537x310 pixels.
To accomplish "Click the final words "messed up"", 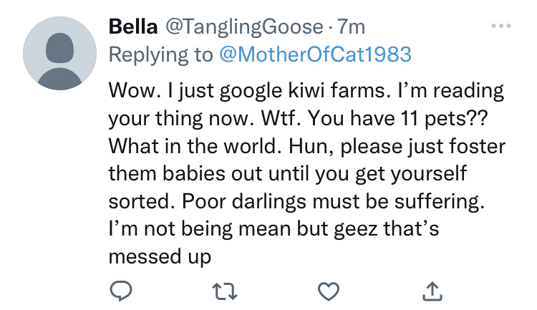I will (160, 257).
